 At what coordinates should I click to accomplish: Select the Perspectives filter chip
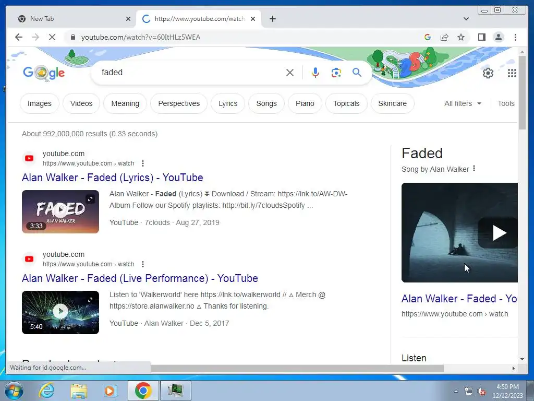pyautogui.click(x=179, y=103)
